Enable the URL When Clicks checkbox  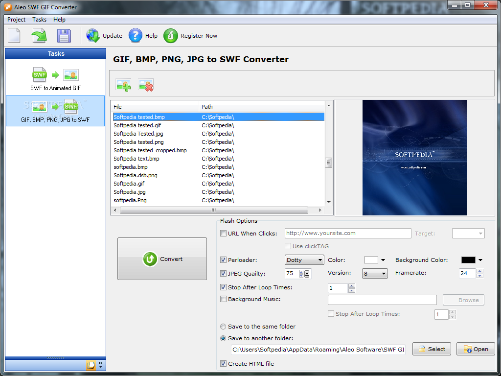coord(223,234)
